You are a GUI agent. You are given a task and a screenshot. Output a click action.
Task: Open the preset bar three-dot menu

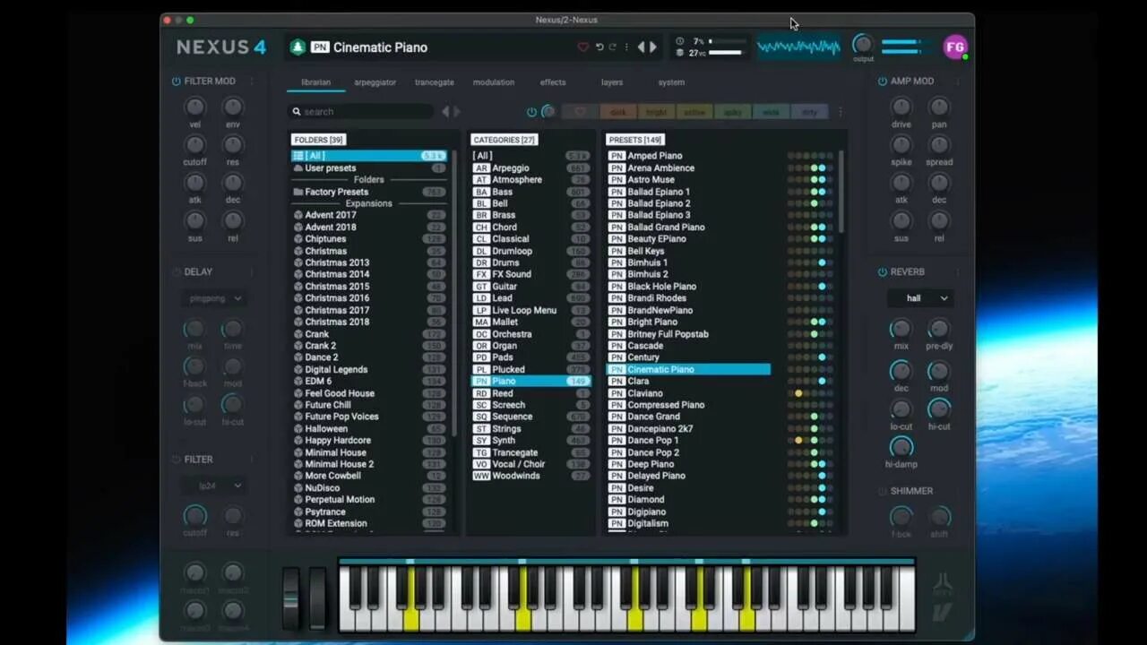tap(626, 47)
